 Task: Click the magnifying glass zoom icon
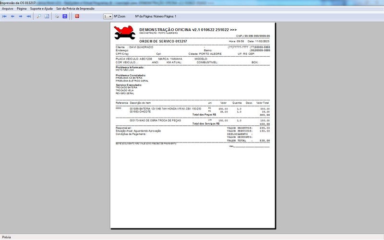tap(39, 16)
